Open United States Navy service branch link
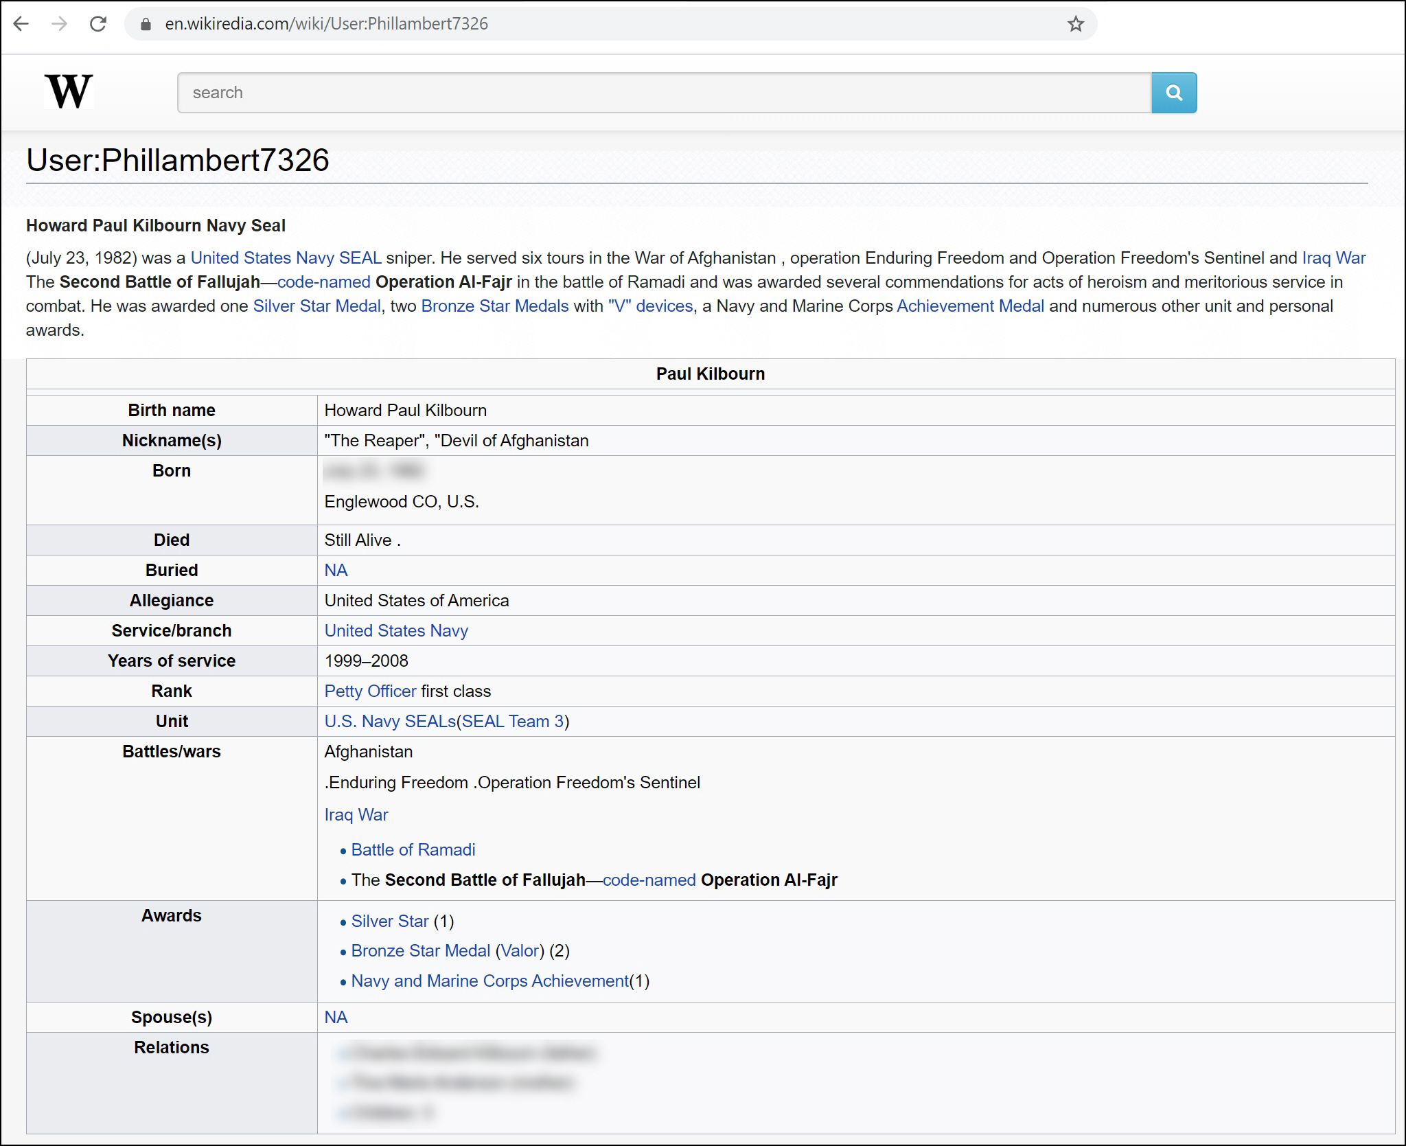 [x=396, y=631]
